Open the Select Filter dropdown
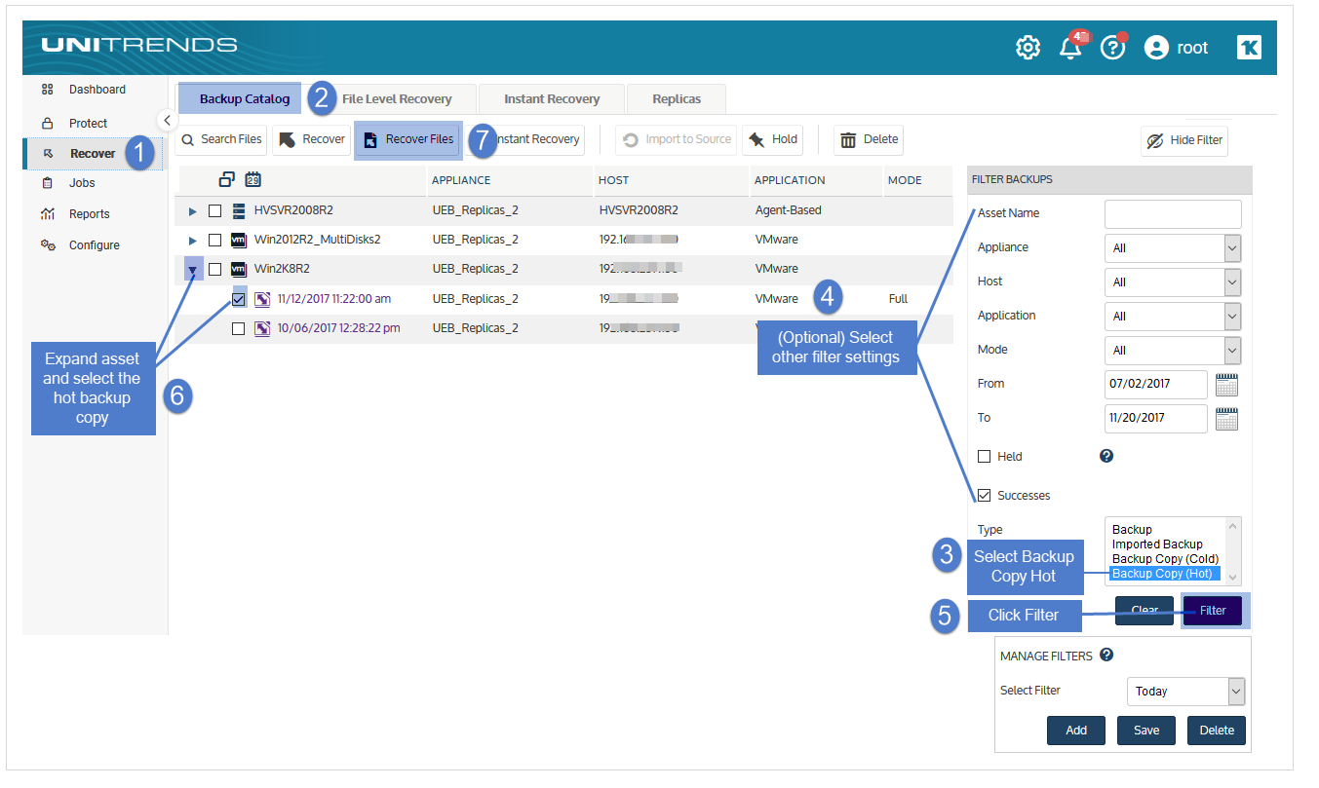Viewport: 1319px width, 788px height. [1186, 692]
